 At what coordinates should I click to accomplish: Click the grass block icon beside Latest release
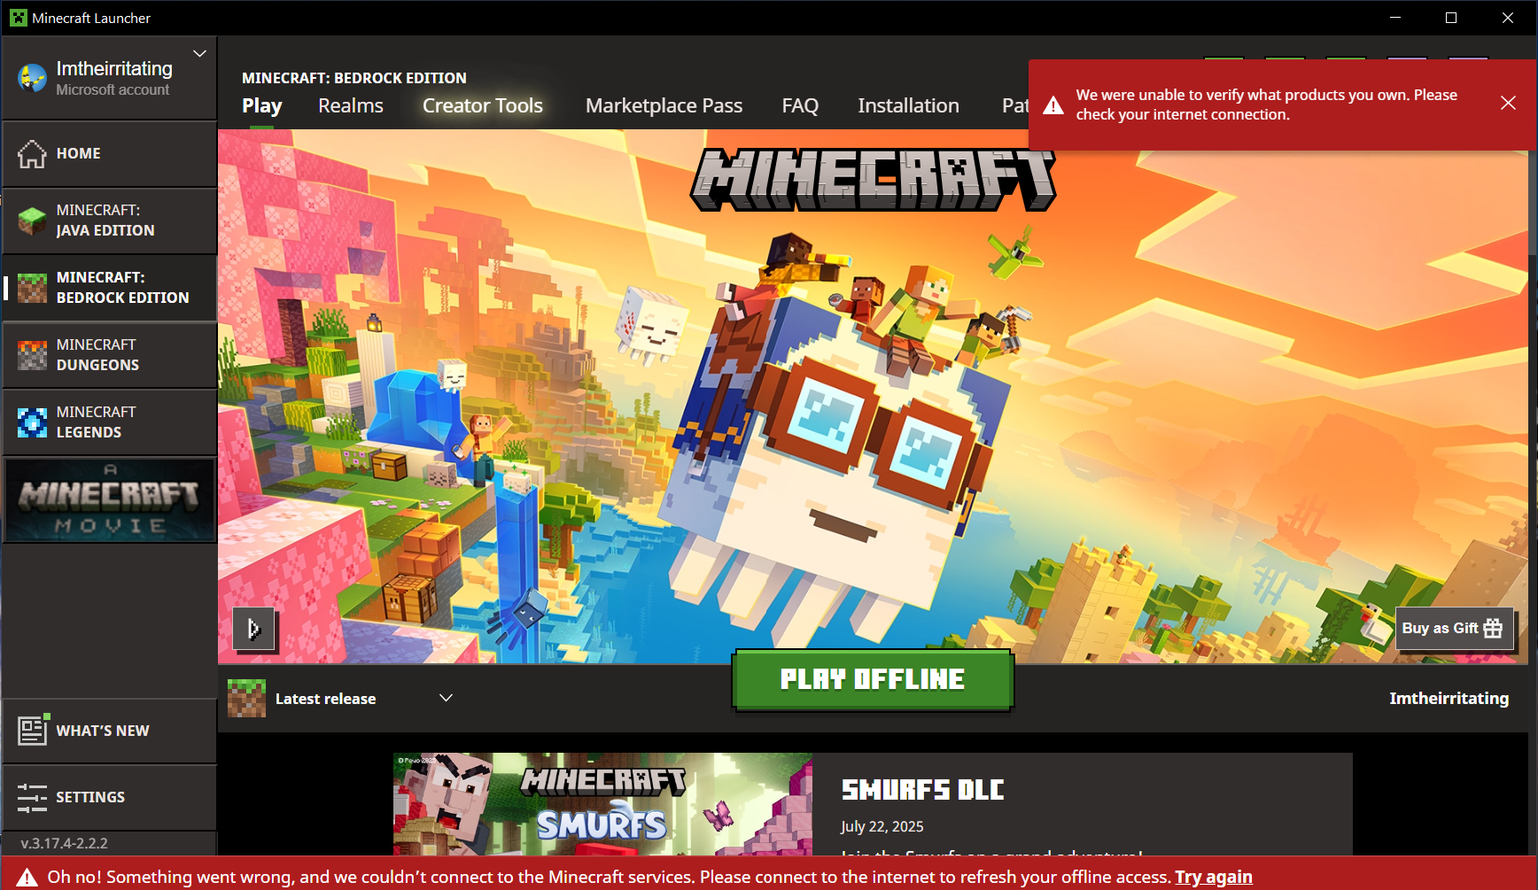point(246,699)
